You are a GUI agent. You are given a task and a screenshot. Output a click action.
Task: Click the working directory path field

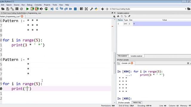point(147,9)
